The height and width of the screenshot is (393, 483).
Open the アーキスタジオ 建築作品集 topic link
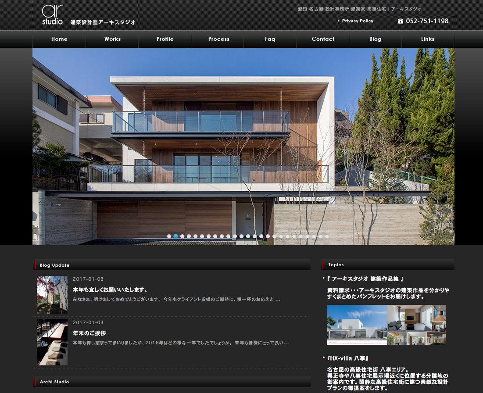point(365,279)
